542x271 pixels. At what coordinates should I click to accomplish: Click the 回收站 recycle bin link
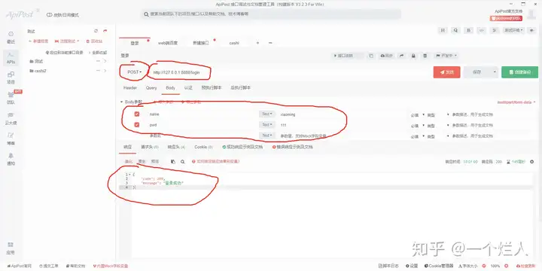pyautogui.click(x=94, y=41)
